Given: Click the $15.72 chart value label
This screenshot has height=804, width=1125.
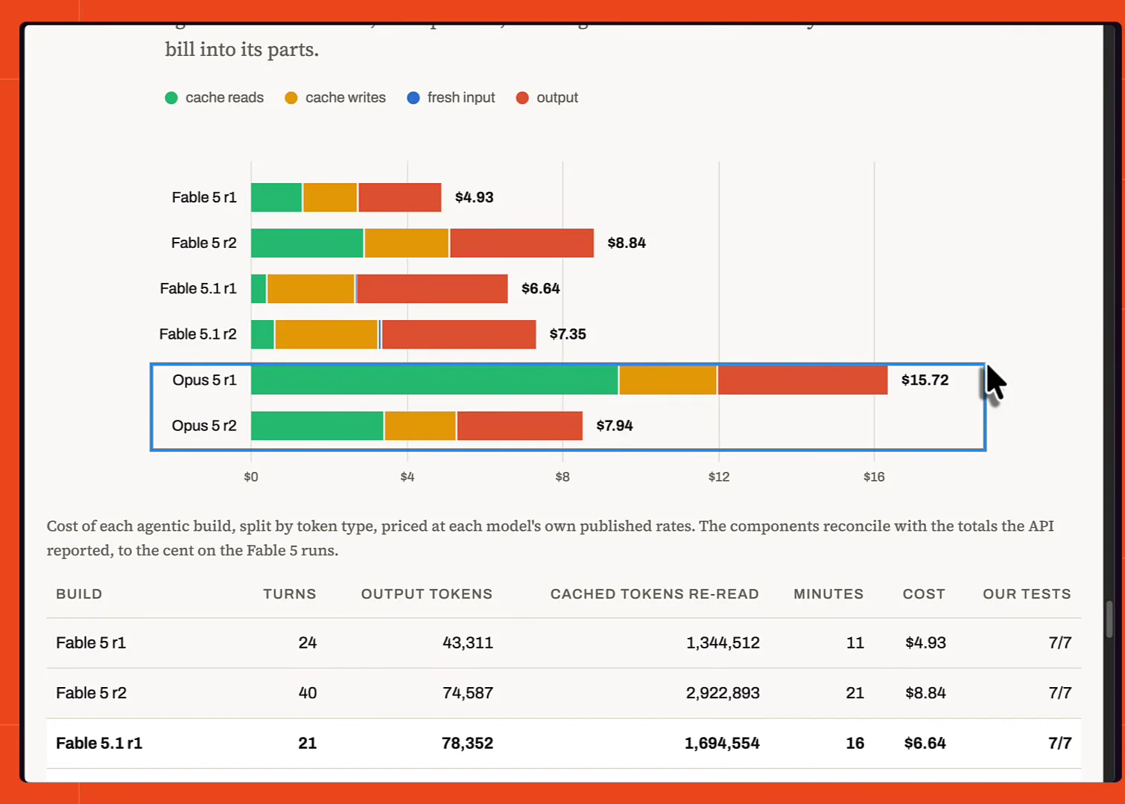Looking at the screenshot, I should [925, 380].
